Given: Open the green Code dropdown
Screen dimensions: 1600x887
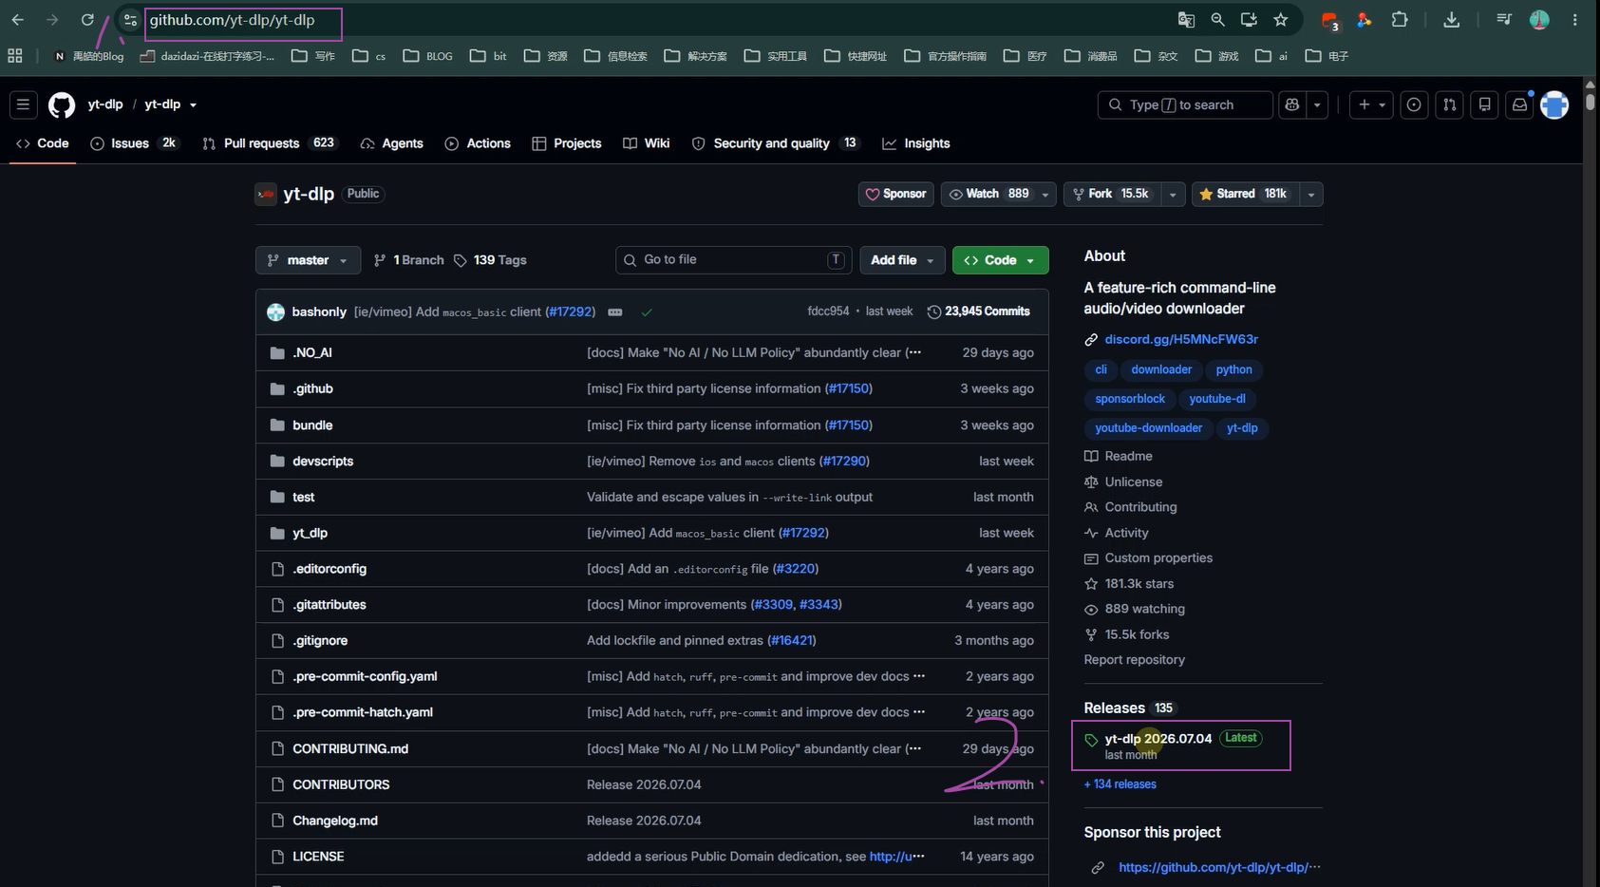Looking at the screenshot, I should (x=1000, y=260).
